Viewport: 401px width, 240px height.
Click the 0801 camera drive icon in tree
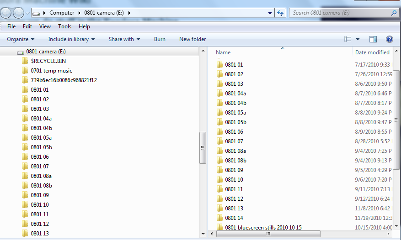pyautogui.click(x=20, y=52)
